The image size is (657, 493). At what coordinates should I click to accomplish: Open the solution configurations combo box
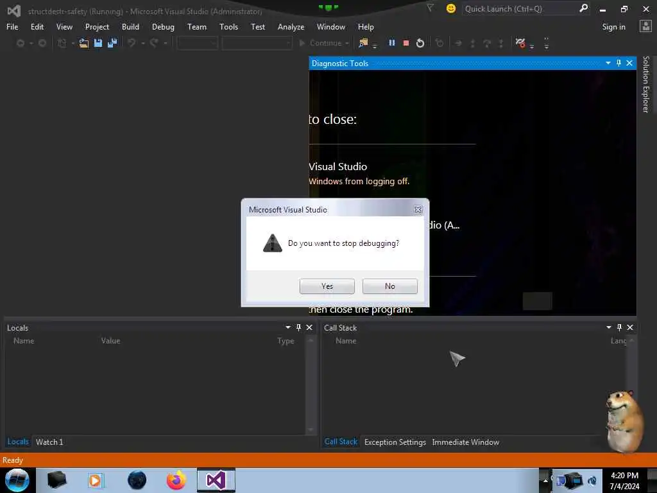click(x=198, y=43)
